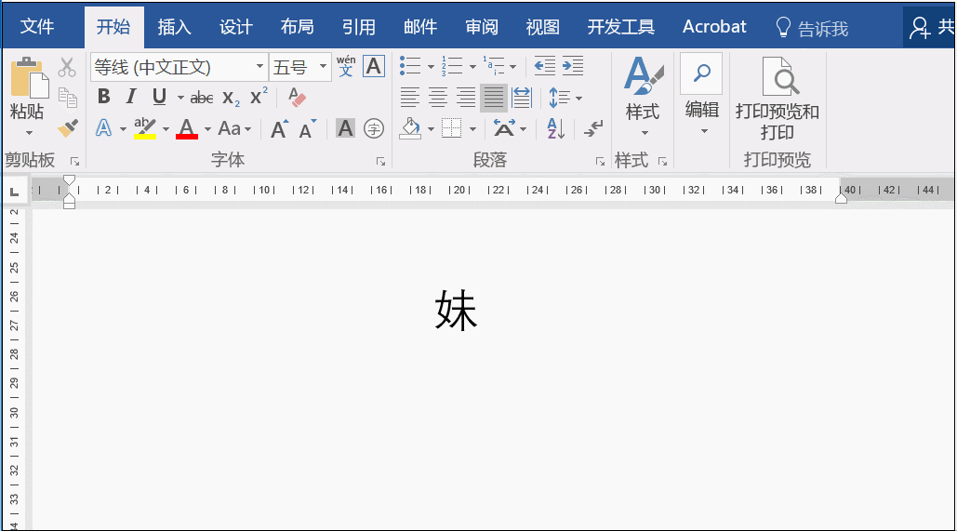Switch to Design 设计 tab
The image size is (957, 531).
coord(236,27)
